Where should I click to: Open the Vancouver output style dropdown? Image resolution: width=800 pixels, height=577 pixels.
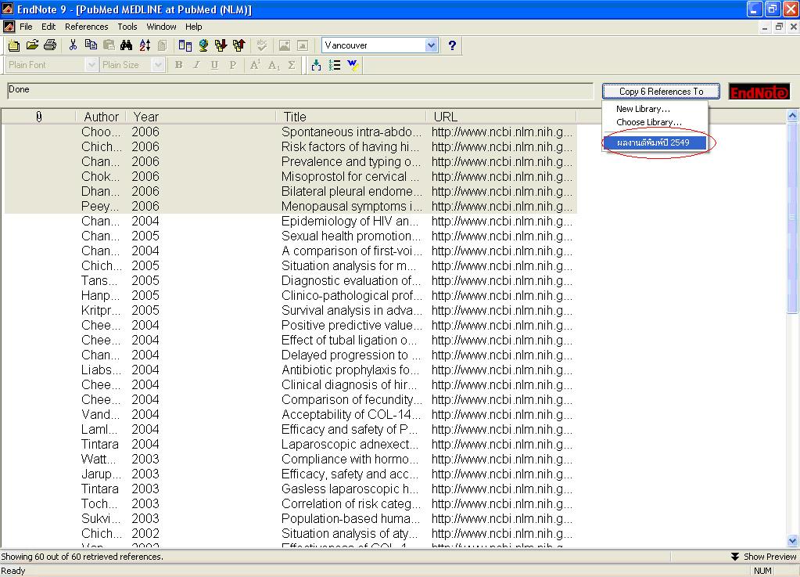click(431, 45)
